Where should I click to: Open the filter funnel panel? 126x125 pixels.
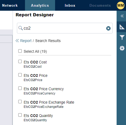point(122,37)
